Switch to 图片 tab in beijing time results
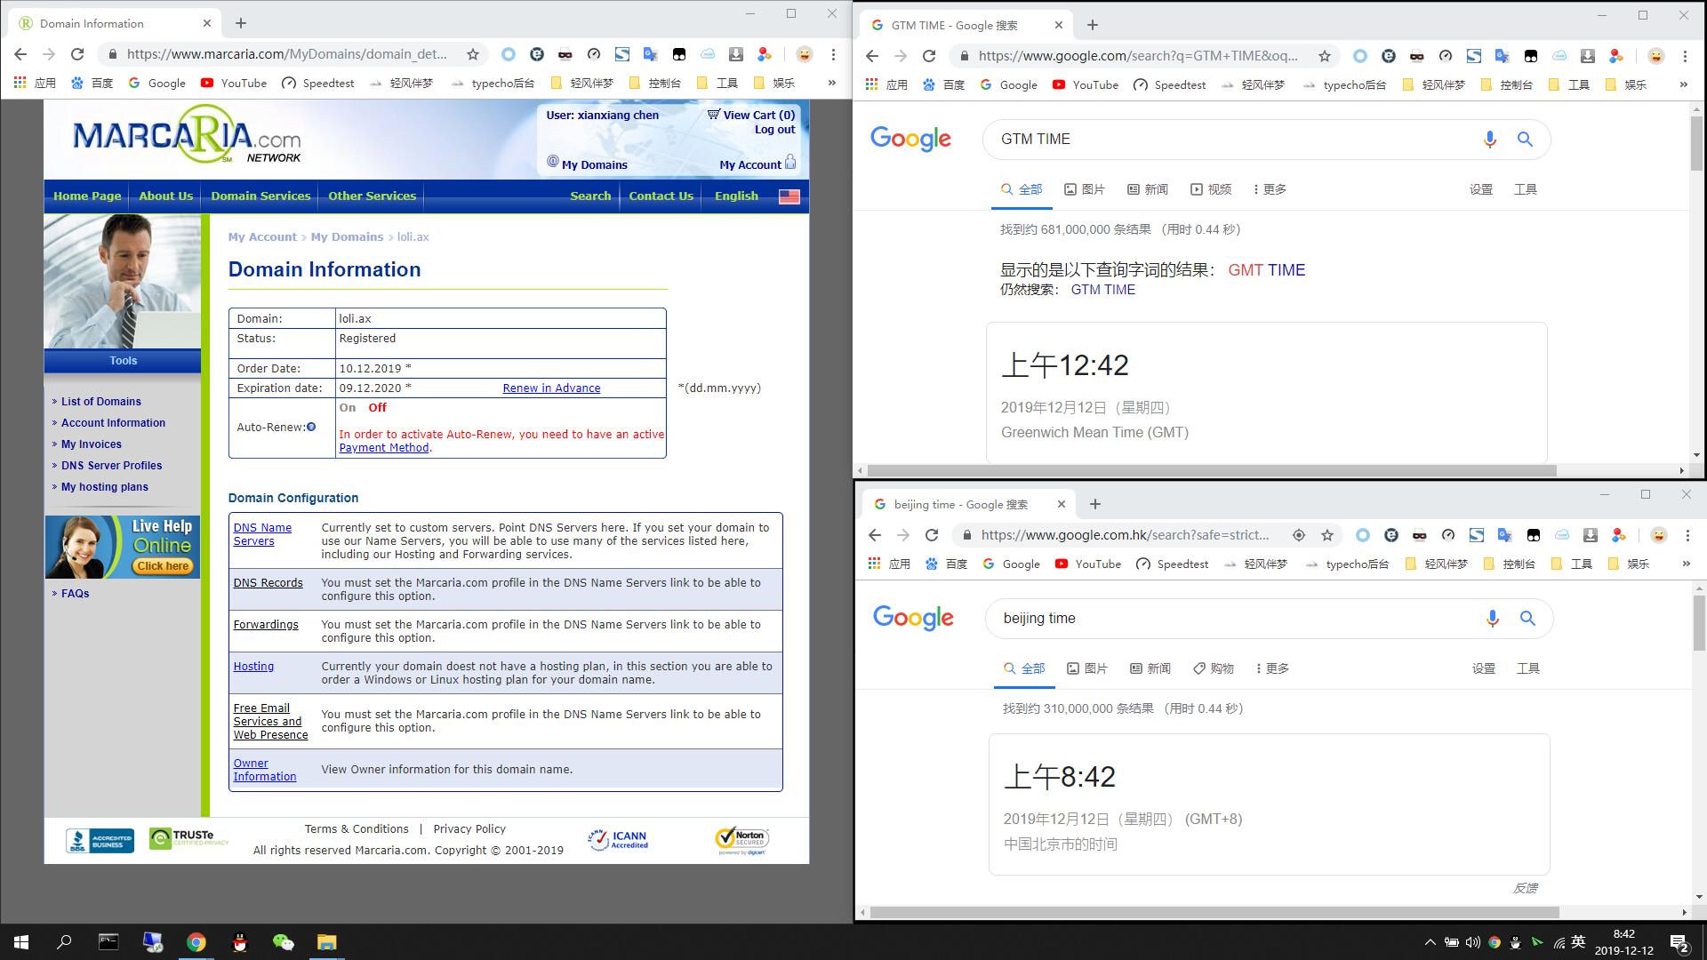This screenshot has width=1707, height=960. 1087,668
